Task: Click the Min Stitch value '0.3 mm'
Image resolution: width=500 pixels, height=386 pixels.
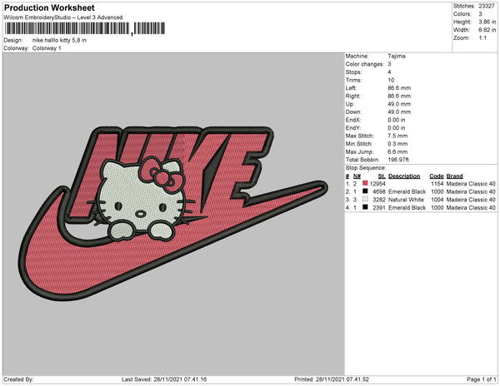Action: coord(397,144)
